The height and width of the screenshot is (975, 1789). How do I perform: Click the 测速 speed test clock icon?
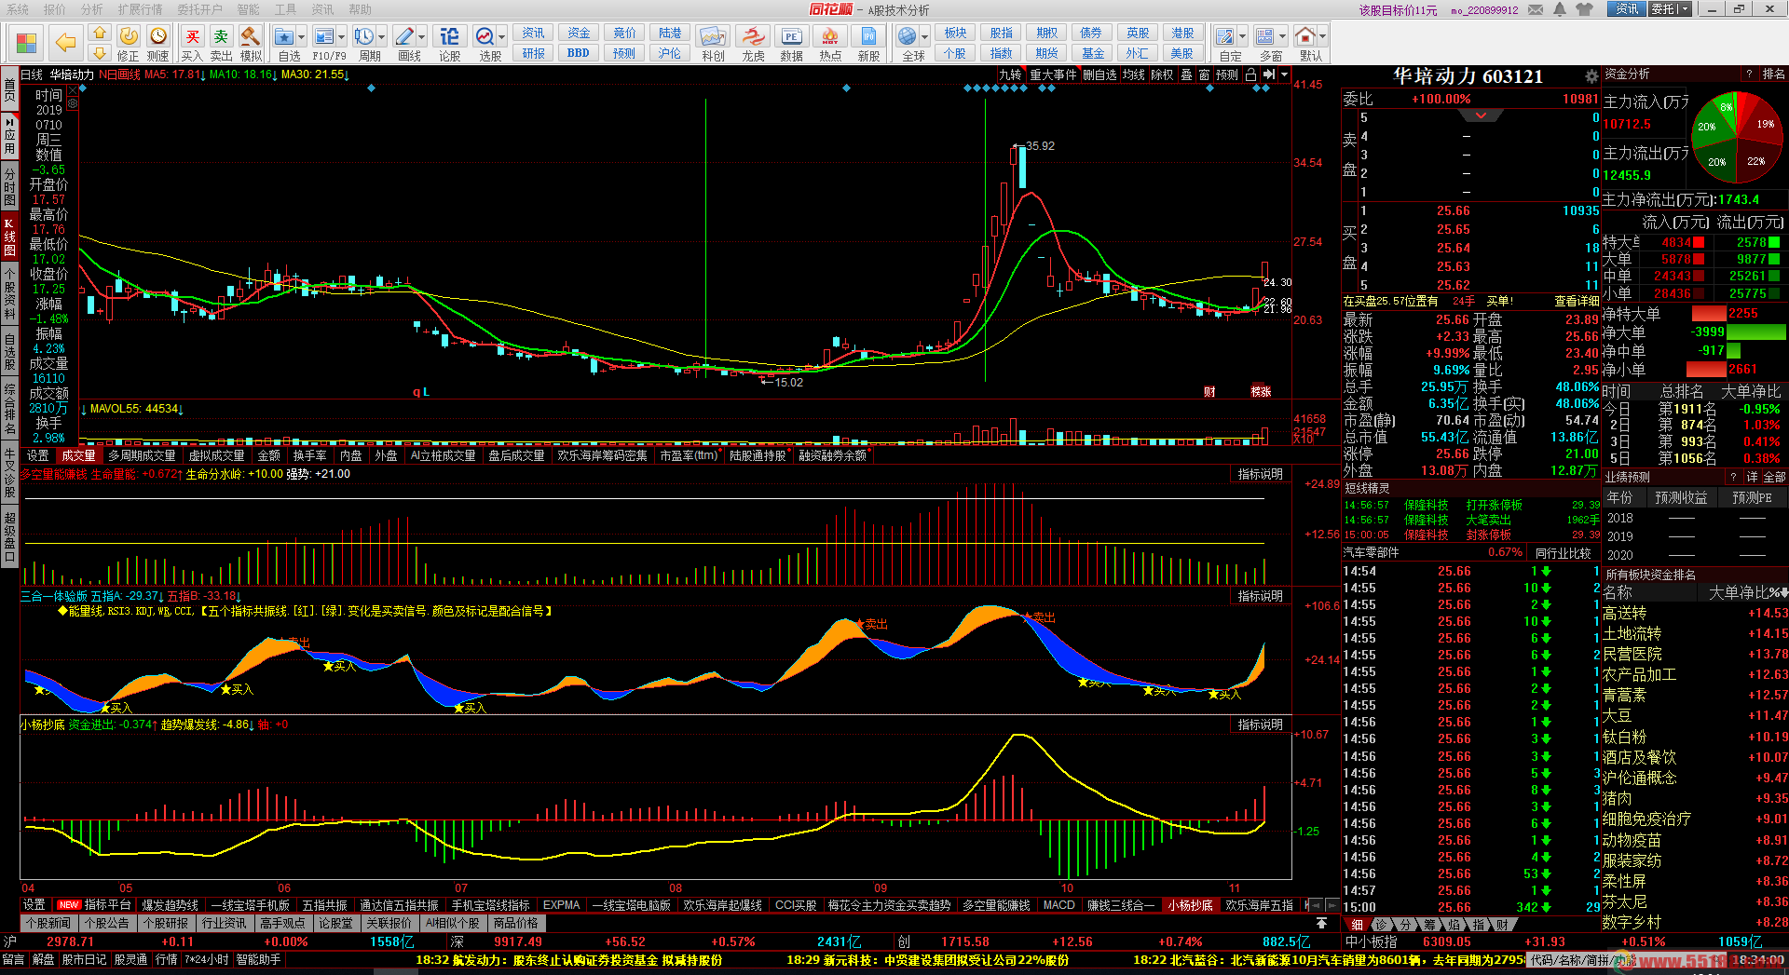click(158, 42)
